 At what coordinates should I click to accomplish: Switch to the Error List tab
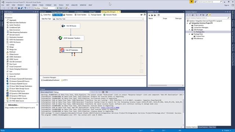(43, 12)
